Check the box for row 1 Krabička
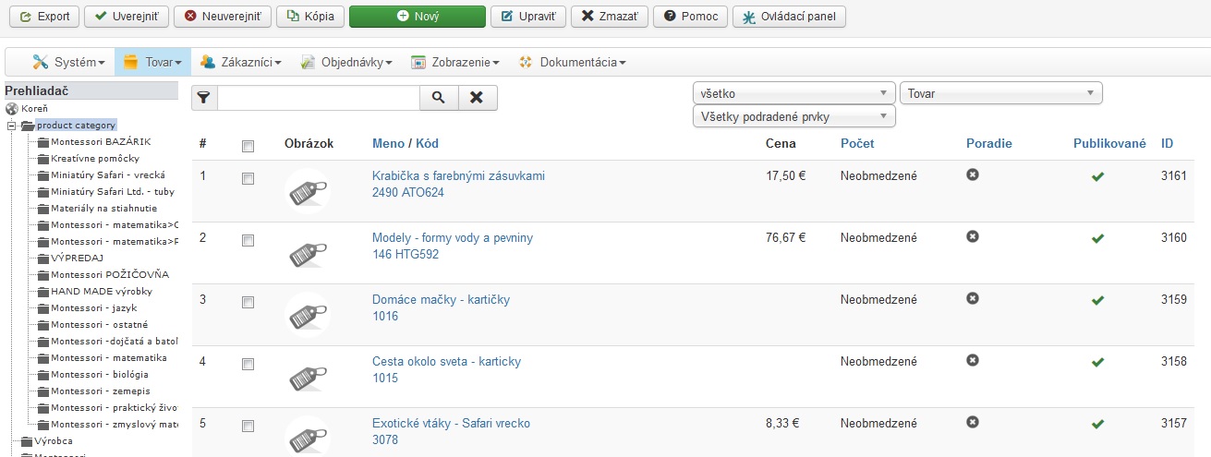This screenshot has height=457, width=1211. [248, 179]
